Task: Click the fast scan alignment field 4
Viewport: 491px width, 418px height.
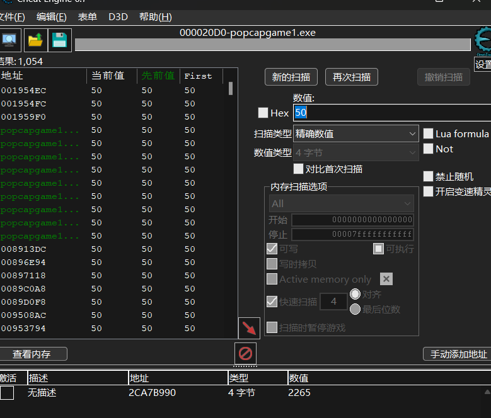Action: [x=333, y=302]
